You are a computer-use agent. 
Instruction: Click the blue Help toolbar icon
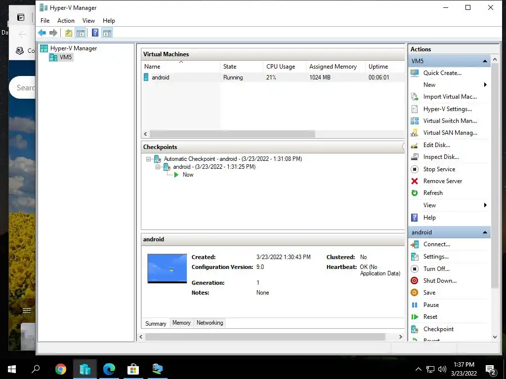[x=95, y=33]
